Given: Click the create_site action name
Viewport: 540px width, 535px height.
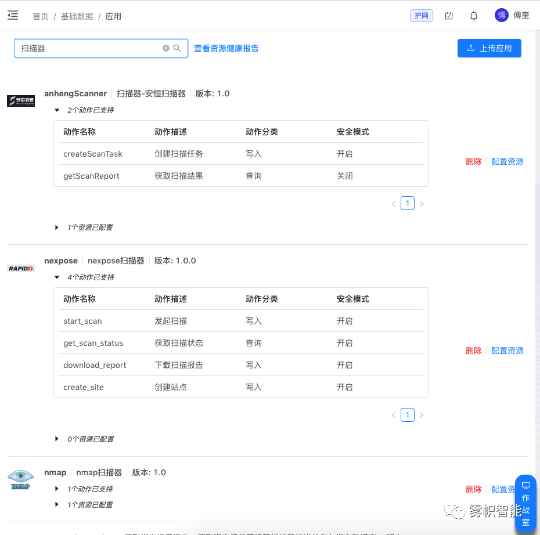Looking at the screenshot, I should coord(84,387).
